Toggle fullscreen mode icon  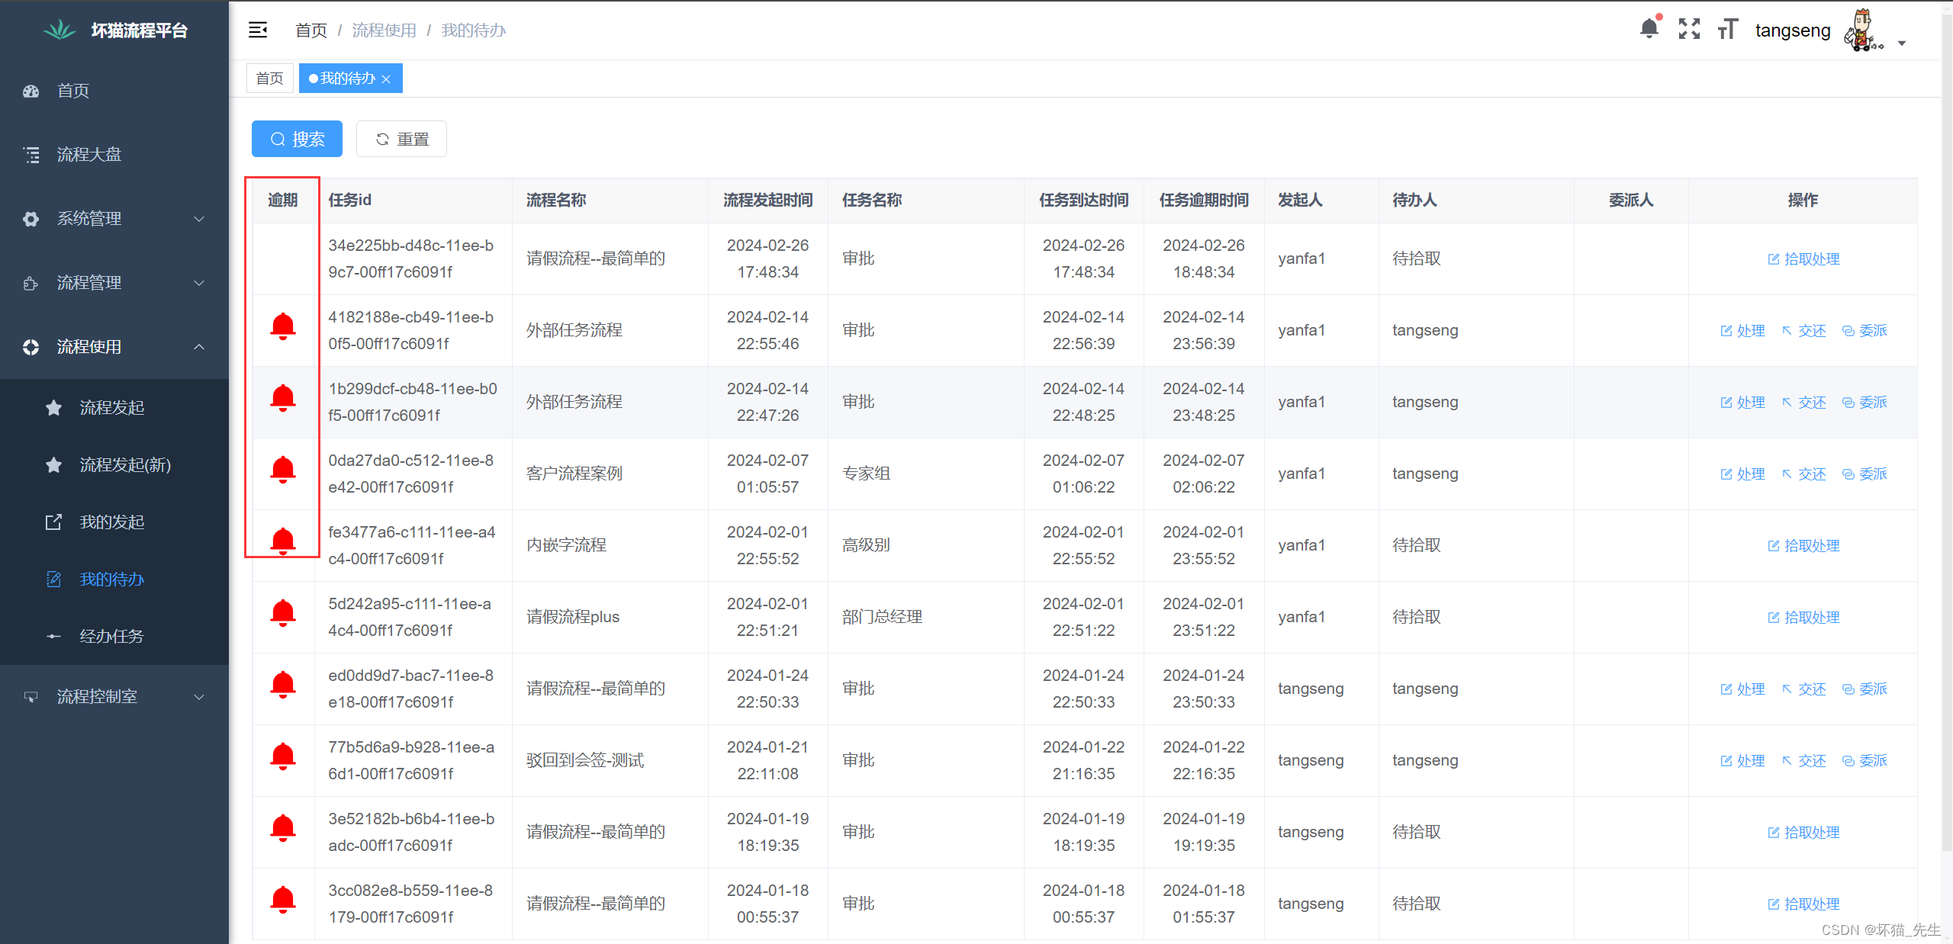1689,29
